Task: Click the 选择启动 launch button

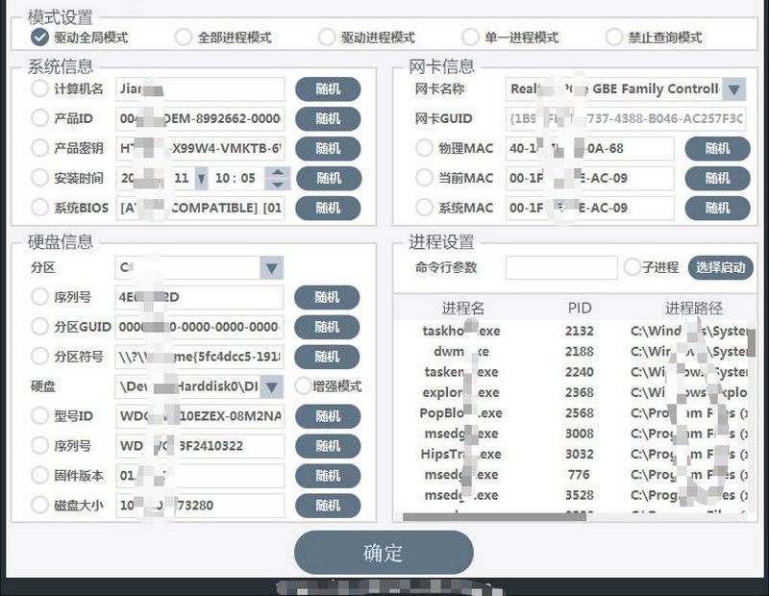Action: click(x=719, y=268)
